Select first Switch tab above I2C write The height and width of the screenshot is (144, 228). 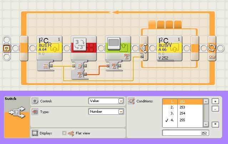coord(152,24)
